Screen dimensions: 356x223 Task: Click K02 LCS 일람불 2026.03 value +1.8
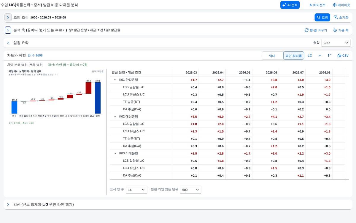193,124
